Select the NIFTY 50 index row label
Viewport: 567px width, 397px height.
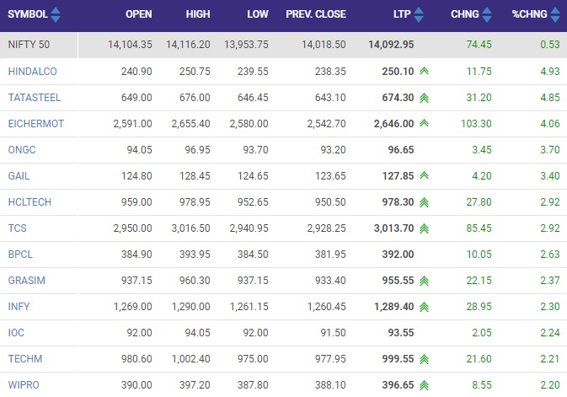[x=29, y=45]
